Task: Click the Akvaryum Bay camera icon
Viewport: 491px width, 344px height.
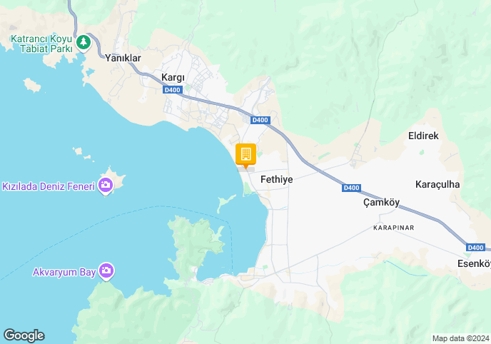Action: [x=106, y=271]
